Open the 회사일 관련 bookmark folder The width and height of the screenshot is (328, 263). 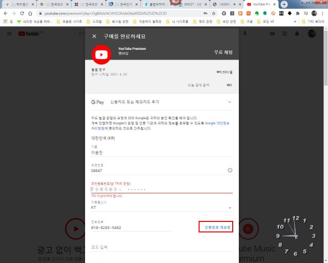117,22
